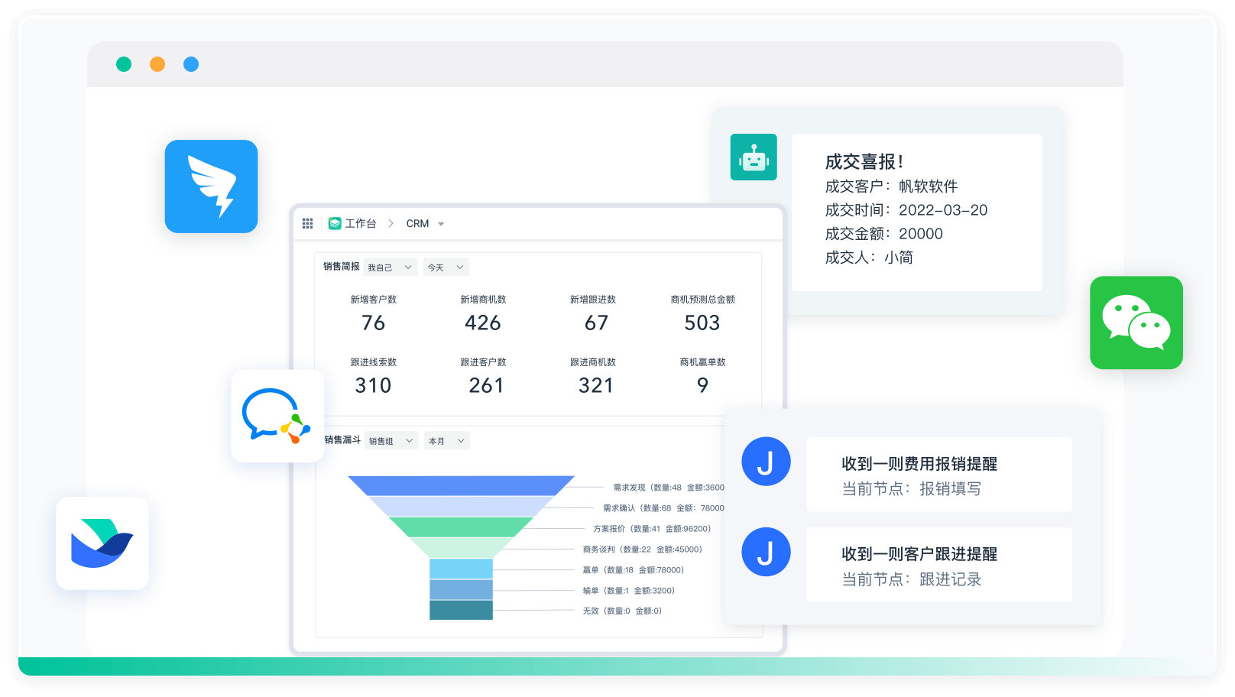Image resolution: width=1235 pixels, height=697 pixels.
Task: Click the 成交喜报 announcement card
Action: [x=917, y=212]
